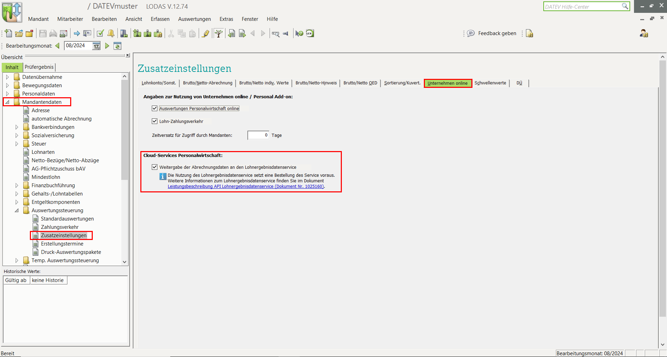Open Leistungsbeschreibung API Lohnergebnisdatenservice link
667x357 pixels.
click(x=245, y=186)
